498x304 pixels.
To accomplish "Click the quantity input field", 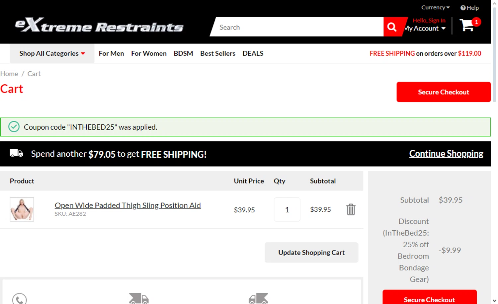I will [x=287, y=209].
